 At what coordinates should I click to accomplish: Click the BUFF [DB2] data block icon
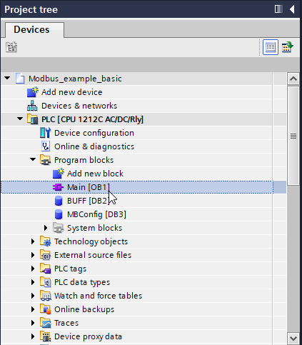pos(59,201)
